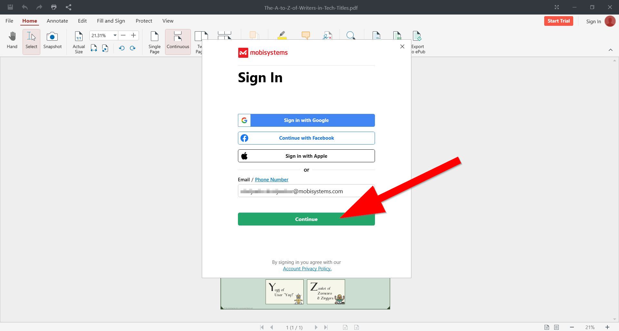Click the Save icon in title bar
The width and height of the screenshot is (619, 331).
pyautogui.click(x=10, y=7)
